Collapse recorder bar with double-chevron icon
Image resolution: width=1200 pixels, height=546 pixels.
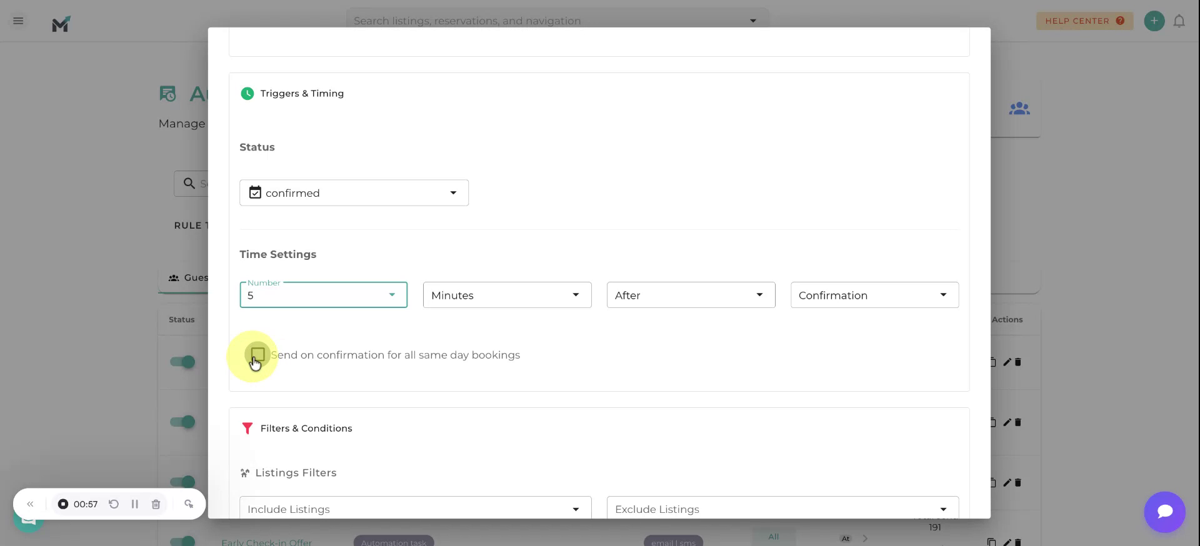tap(30, 504)
